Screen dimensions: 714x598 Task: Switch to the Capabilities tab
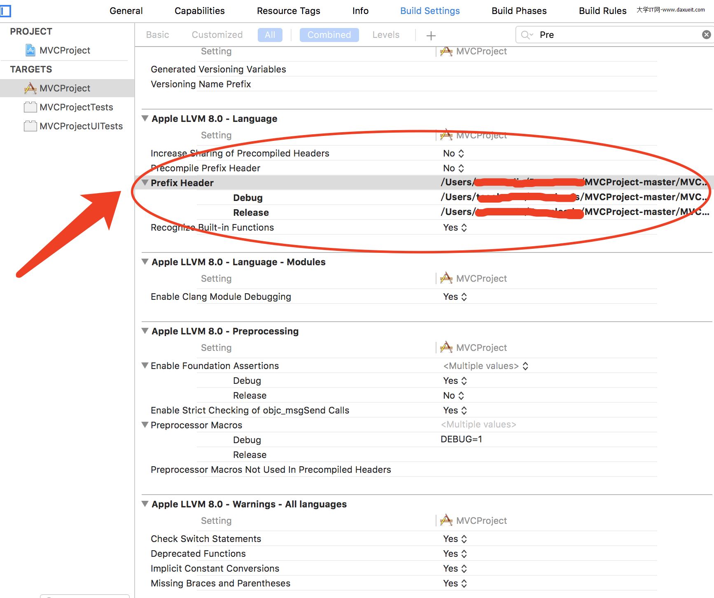(x=199, y=11)
